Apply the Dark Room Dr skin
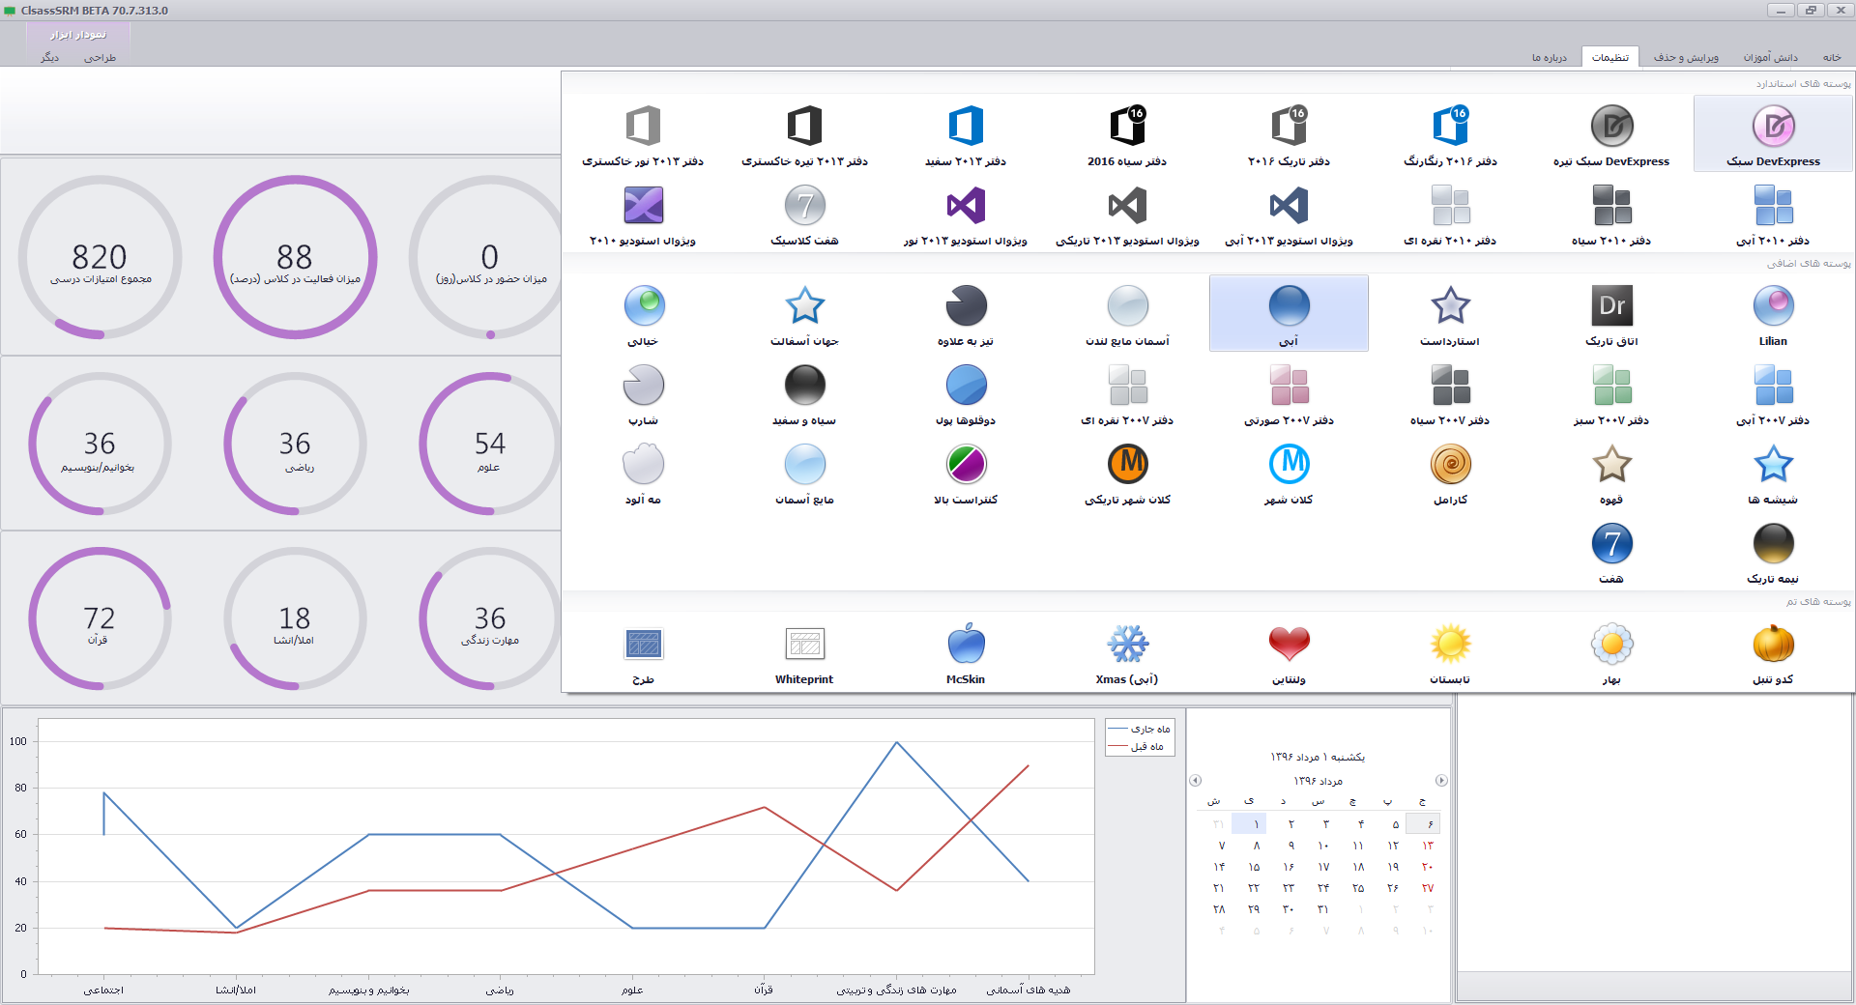This screenshot has width=1856, height=1005. click(1611, 314)
